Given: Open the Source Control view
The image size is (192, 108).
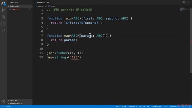Looking at the screenshot, I should point(3,10).
